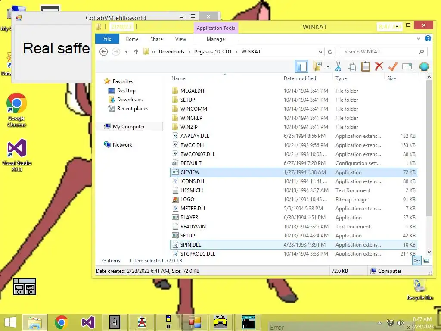Expand the ribbon with the chevron
Viewport: 441px width, 331px height.
[419, 38]
